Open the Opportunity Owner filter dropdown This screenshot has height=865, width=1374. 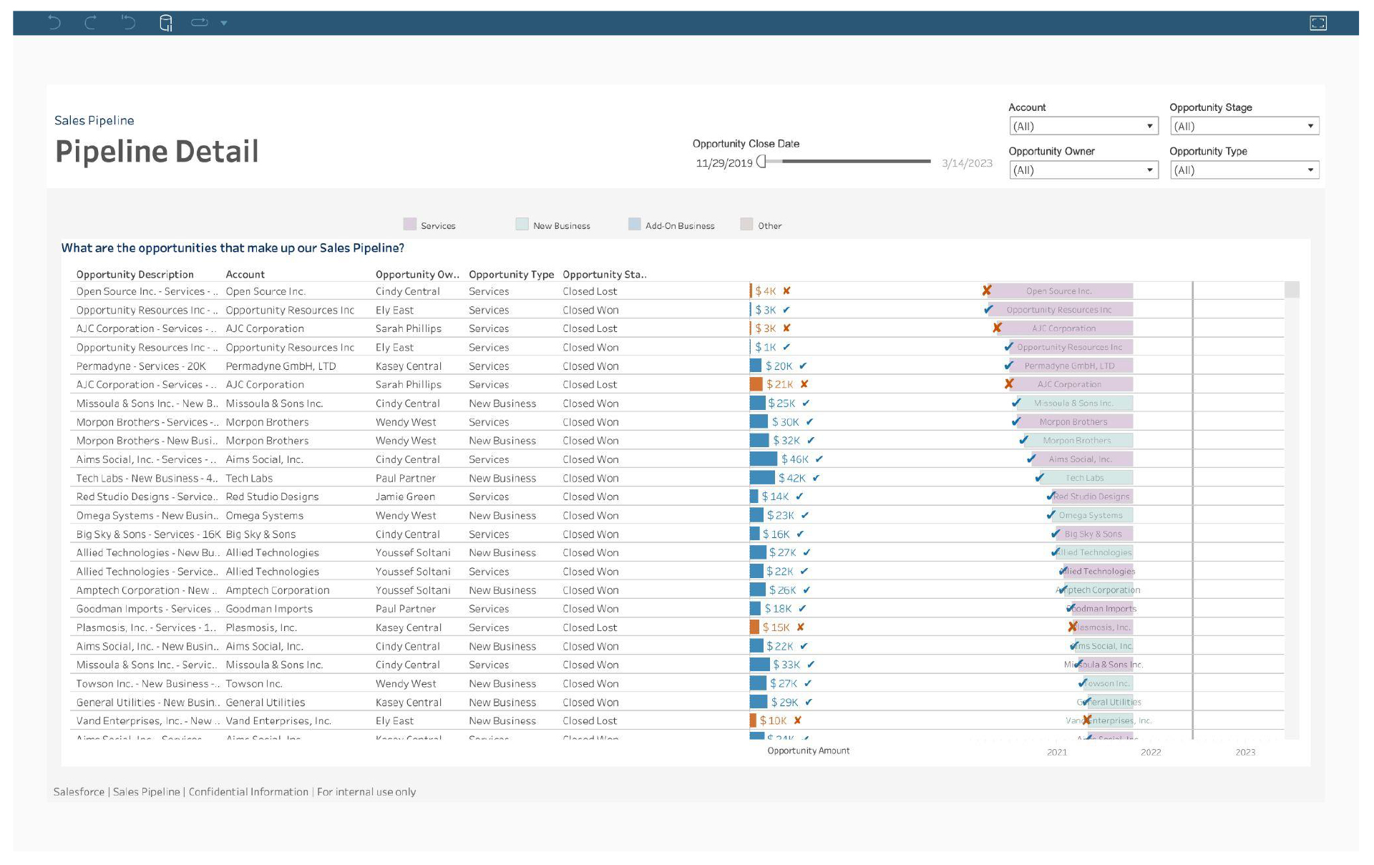point(1083,170)
